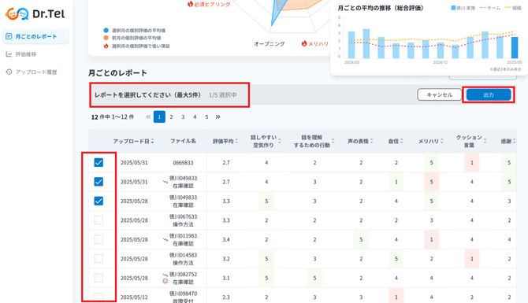Screen dimensions: 528x303
Task: Click the flame icon beside radar label メリハリ
Action: [304, 43]
